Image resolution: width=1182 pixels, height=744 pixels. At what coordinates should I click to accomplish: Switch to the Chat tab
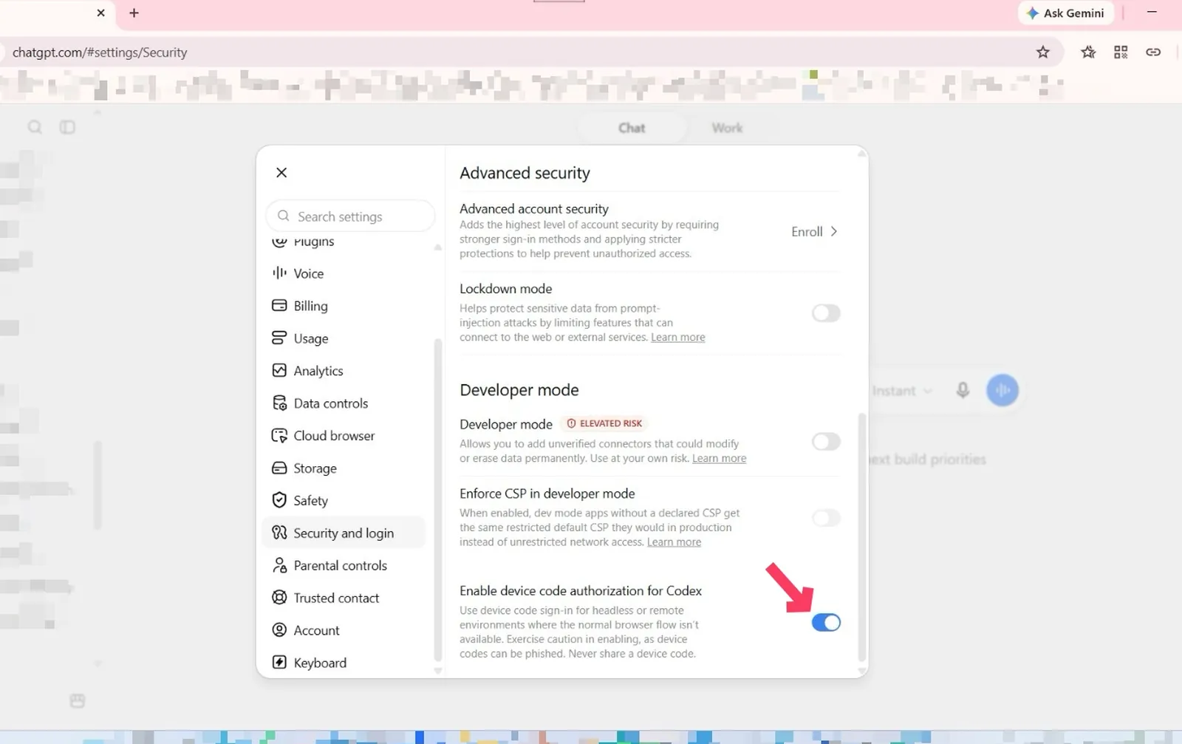[632, 128]
